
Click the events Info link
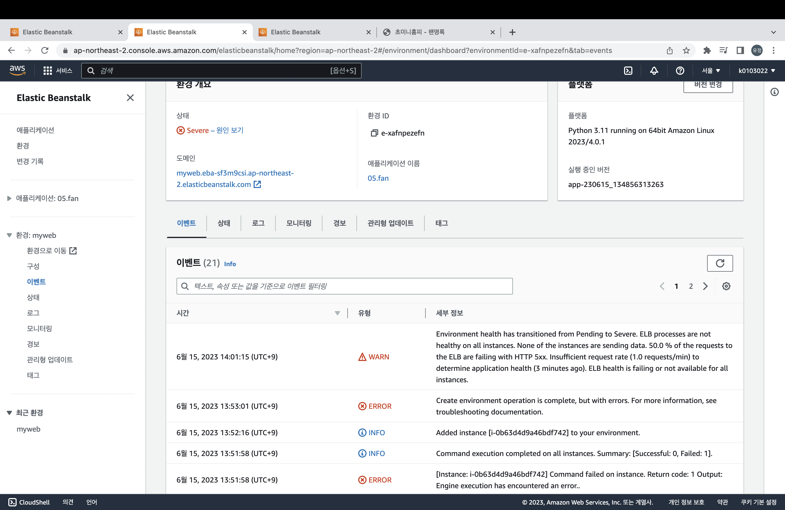point(230,264)
